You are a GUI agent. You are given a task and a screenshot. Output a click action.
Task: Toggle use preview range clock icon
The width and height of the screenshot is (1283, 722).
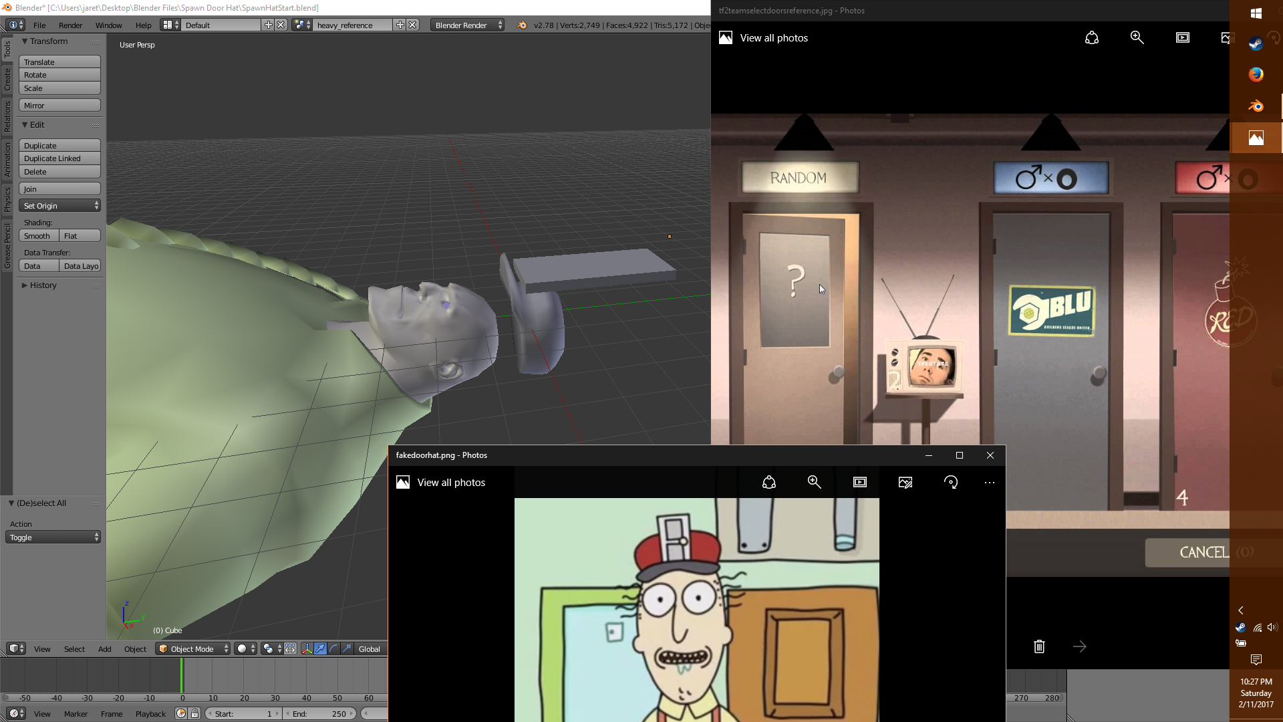coord(181,713)
